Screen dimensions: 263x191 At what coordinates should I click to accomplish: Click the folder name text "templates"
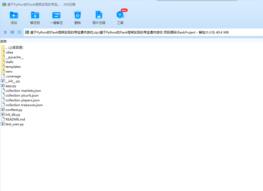(13, 67)
